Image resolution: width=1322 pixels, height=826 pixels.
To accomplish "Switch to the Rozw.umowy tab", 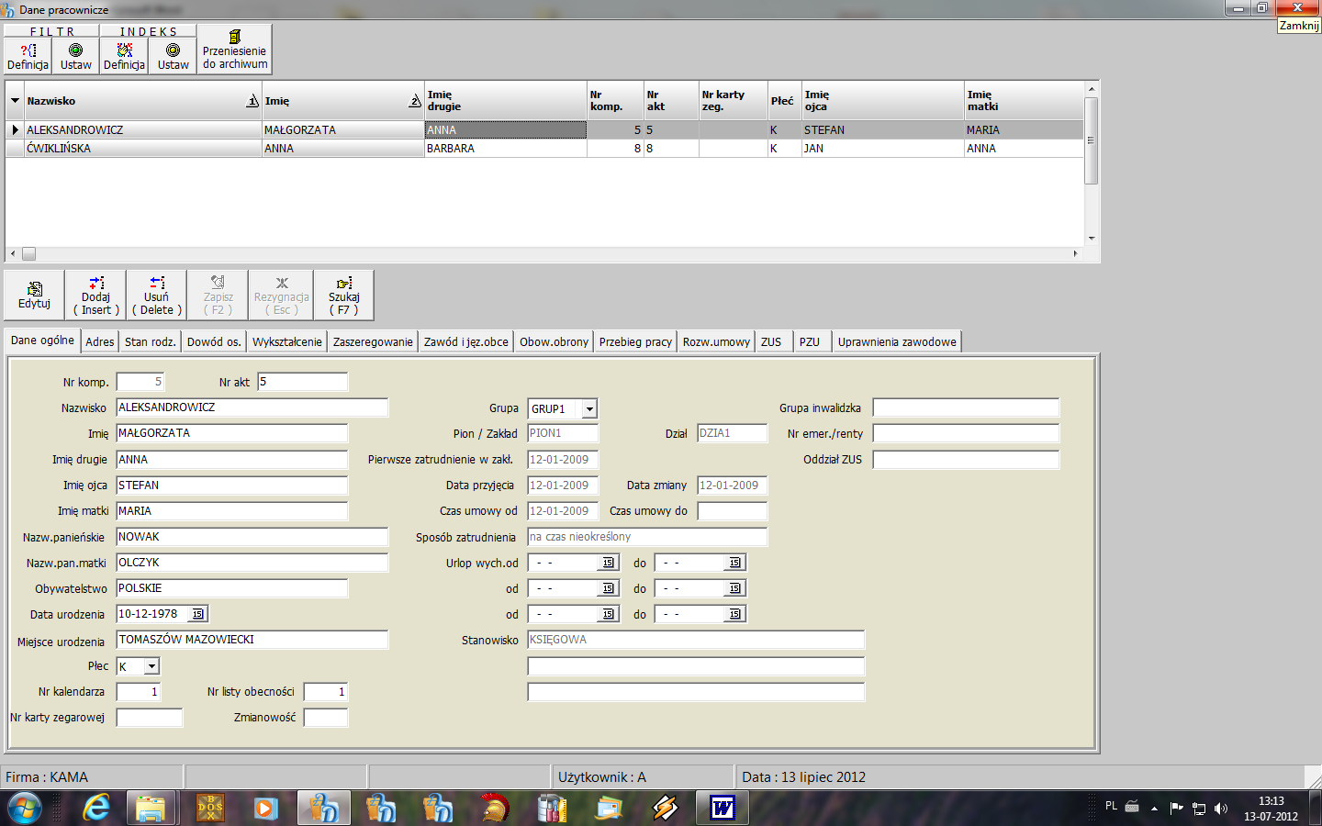I will 717,341.
